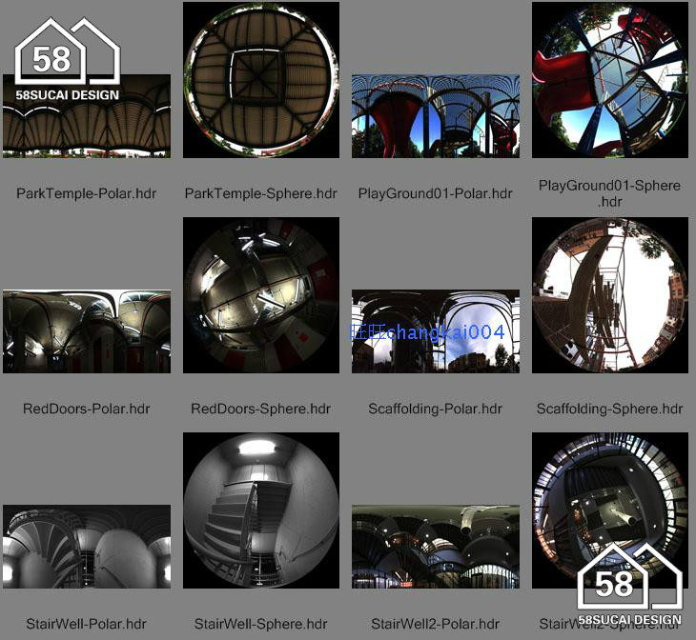Click the PlayGround01-Polar.hdr filename label
The width and height of the screenshot is (696, 640).
pos(436,193)
